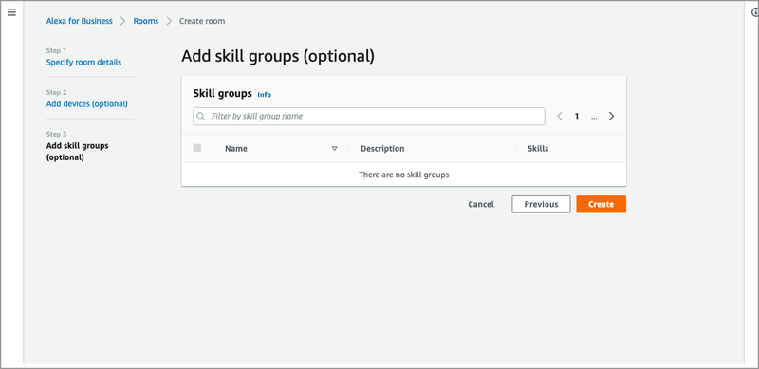This screenshot has width=759, height=369.
Task: Navigate to Rooms breadcrumb
Action: click(146, 21)
